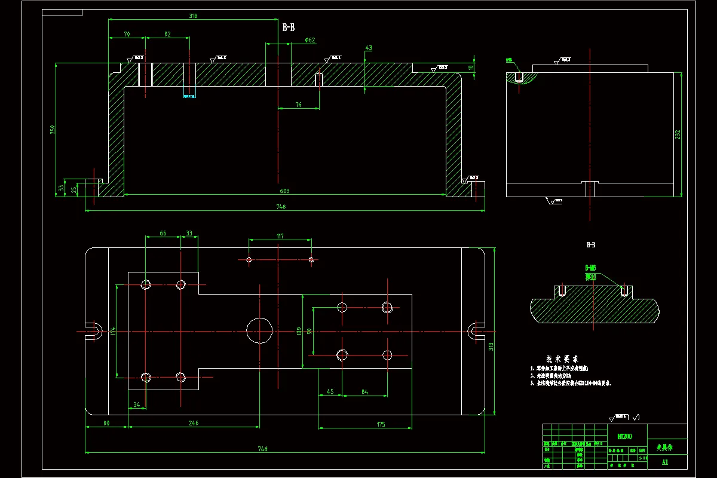Click the 技术要求 notes heading

pos(562,358)
